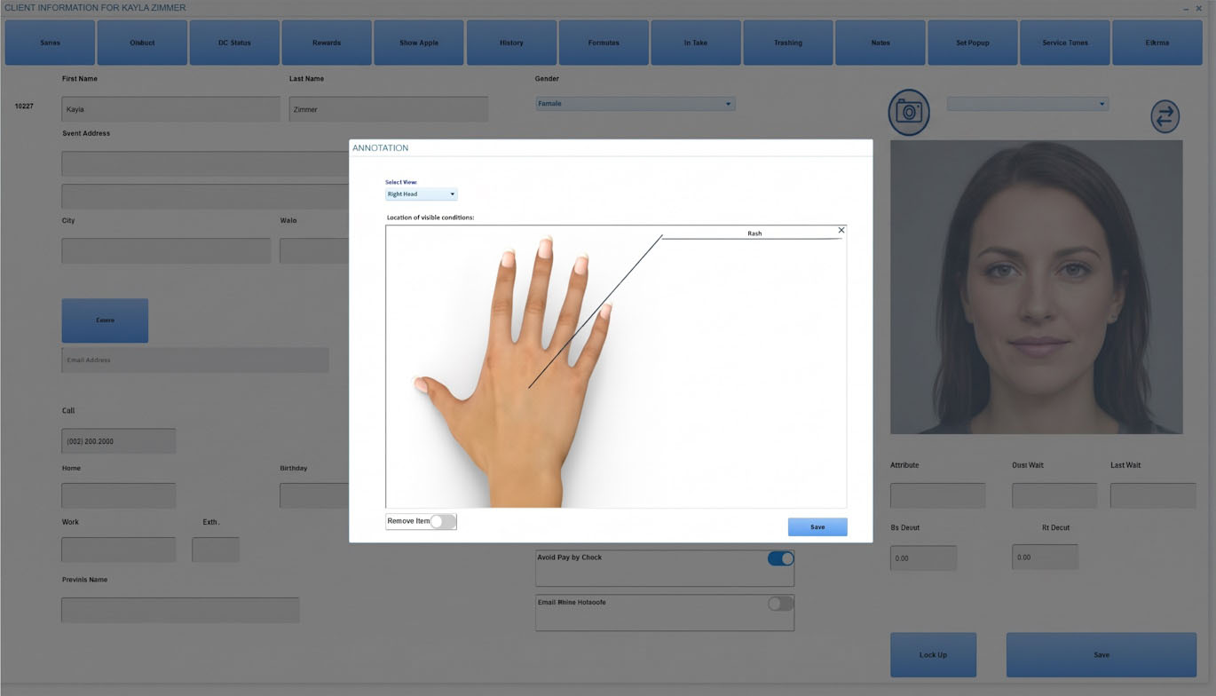Open the Set Popup tab

click(973, 43)
